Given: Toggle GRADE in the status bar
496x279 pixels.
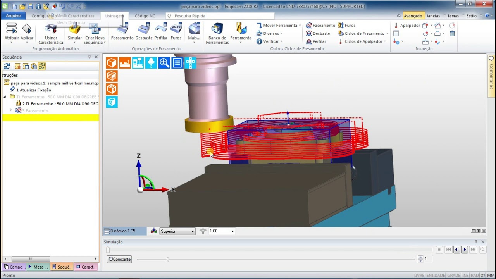Looking at the screenshot, I should click(x=454, y=276).
